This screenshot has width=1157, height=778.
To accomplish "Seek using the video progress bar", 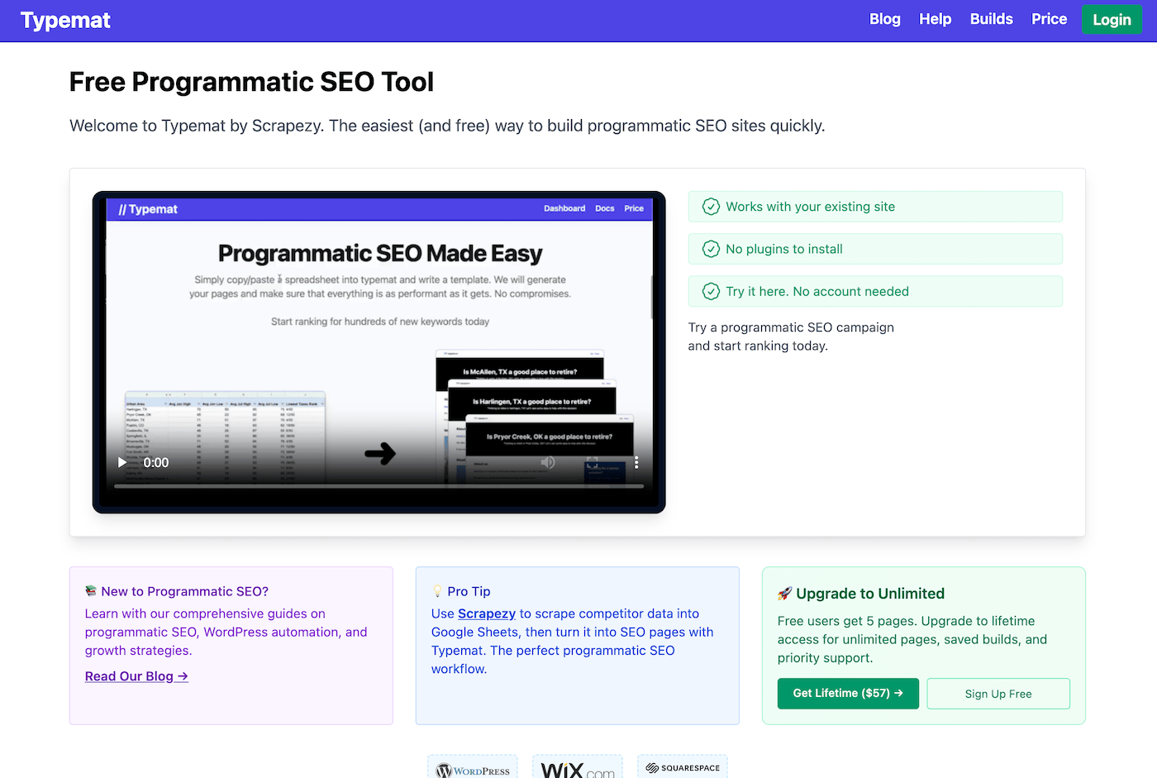I will coord(379,486).
